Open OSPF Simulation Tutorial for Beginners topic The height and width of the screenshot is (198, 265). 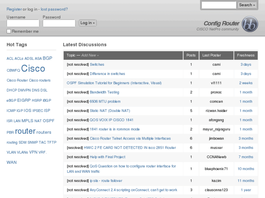coord(114,83)
